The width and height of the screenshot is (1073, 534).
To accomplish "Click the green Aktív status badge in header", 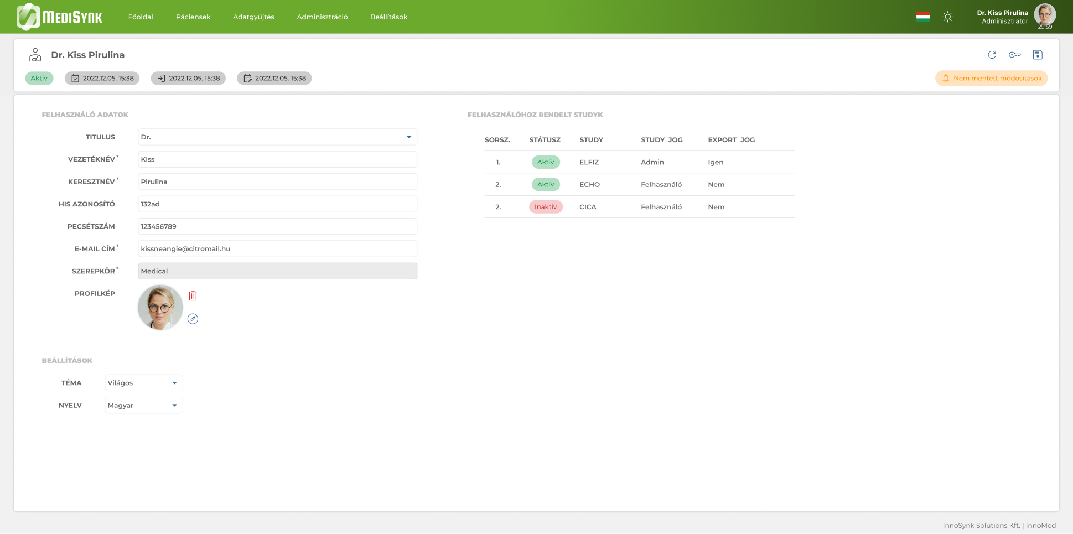I will [x=39, y=78].
